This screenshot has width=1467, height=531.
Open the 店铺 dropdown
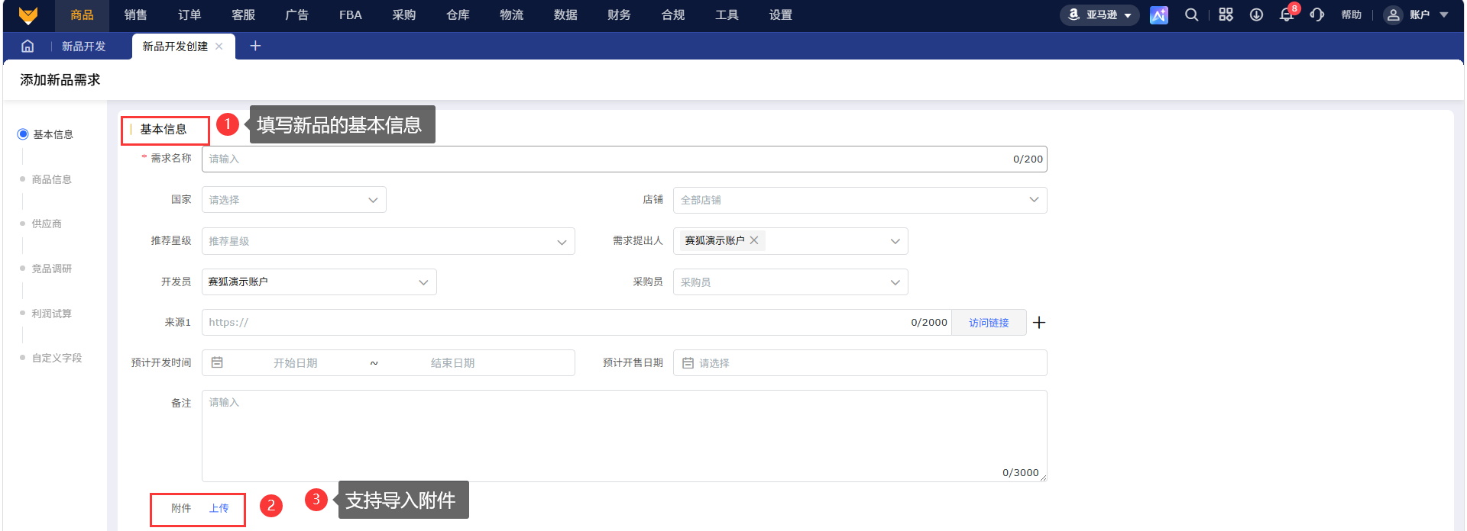pos(860,200)
